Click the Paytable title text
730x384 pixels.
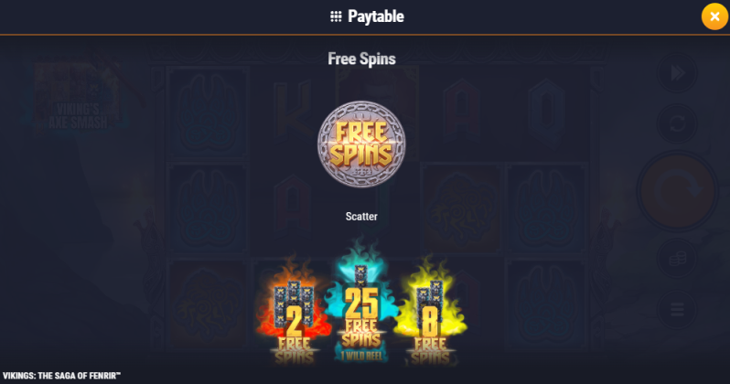(376, 16)
